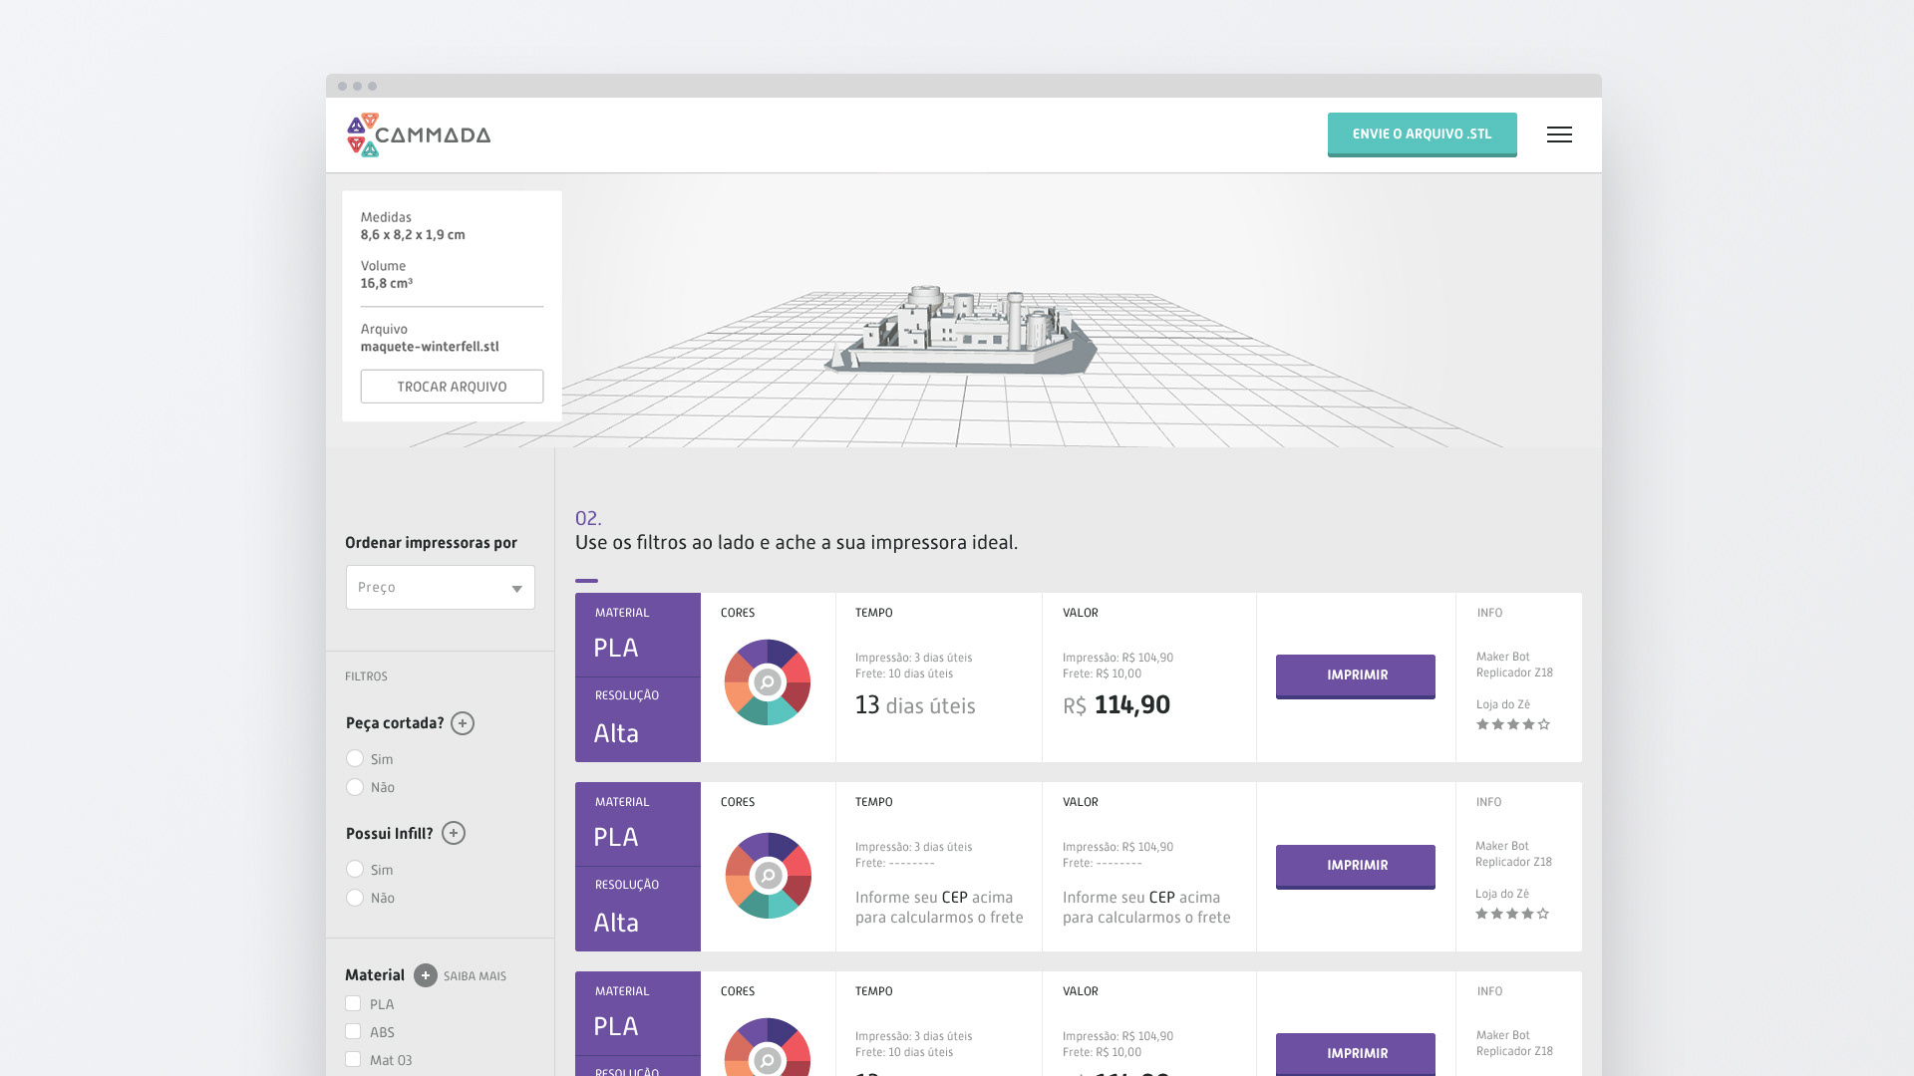Click CEP in second card TEMPO column
1914x1076 pixels.
coord(954,898)
